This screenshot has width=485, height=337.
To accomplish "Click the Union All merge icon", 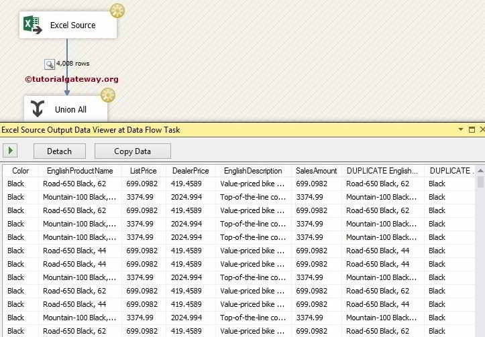I will tap(38, 109).
